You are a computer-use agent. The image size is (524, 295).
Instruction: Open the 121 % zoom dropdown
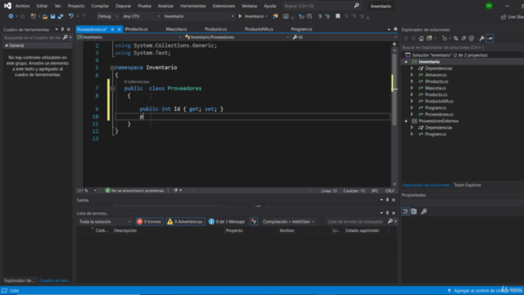[x=87, y=191]
